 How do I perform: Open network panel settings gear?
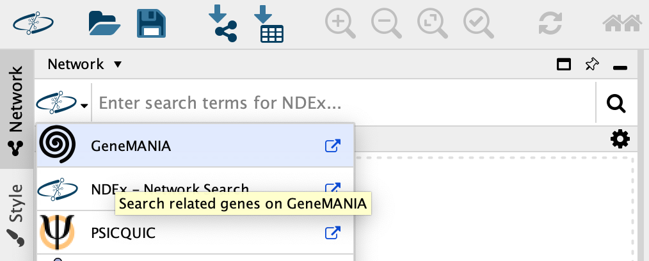(x=620, y=139)
